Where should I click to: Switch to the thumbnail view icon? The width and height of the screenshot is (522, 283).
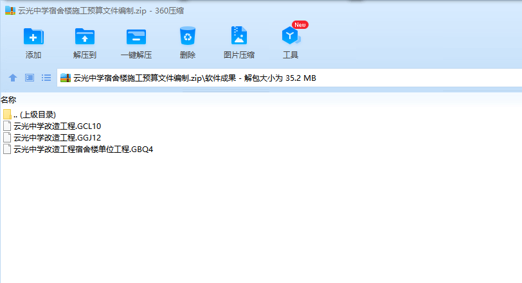coord(30,78)
